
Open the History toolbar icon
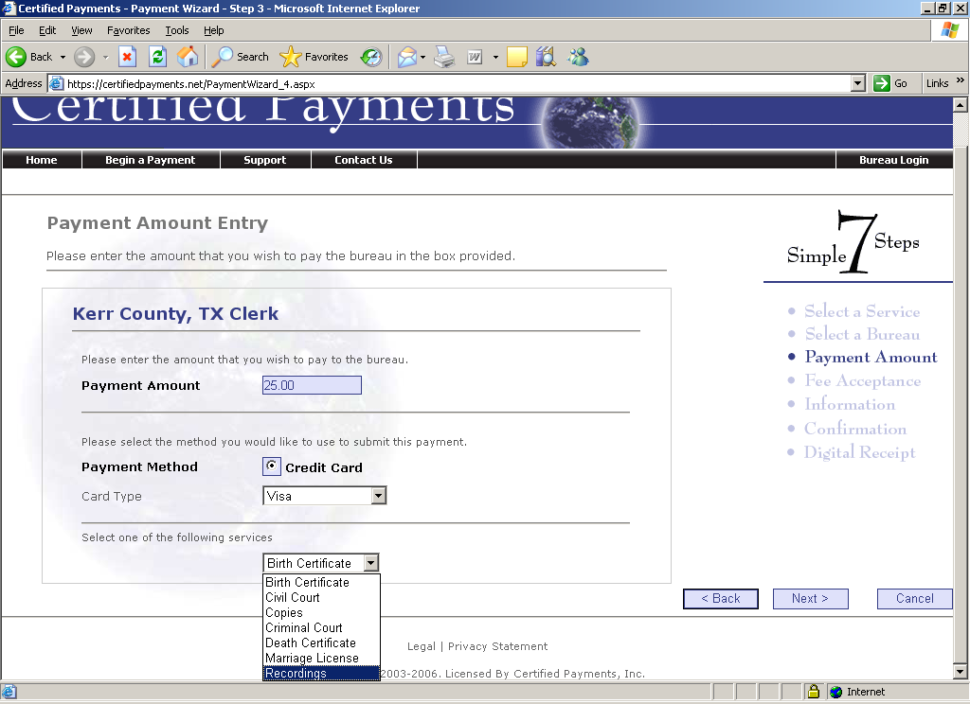point(370,57)
